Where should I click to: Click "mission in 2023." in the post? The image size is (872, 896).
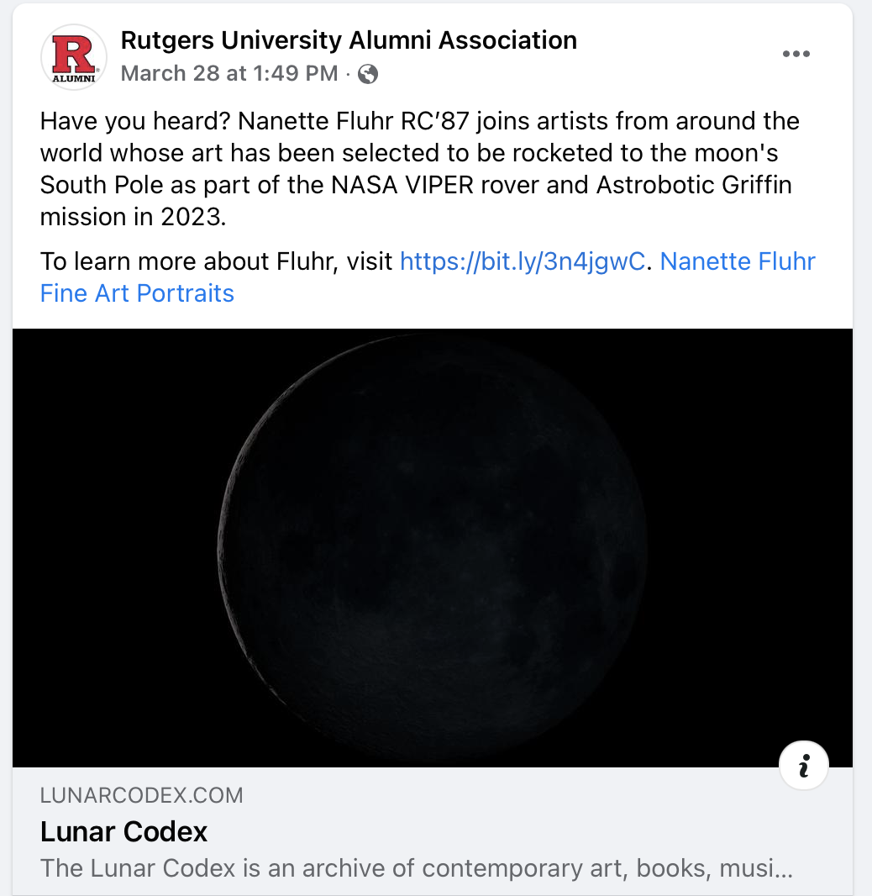tap(133, 217)
